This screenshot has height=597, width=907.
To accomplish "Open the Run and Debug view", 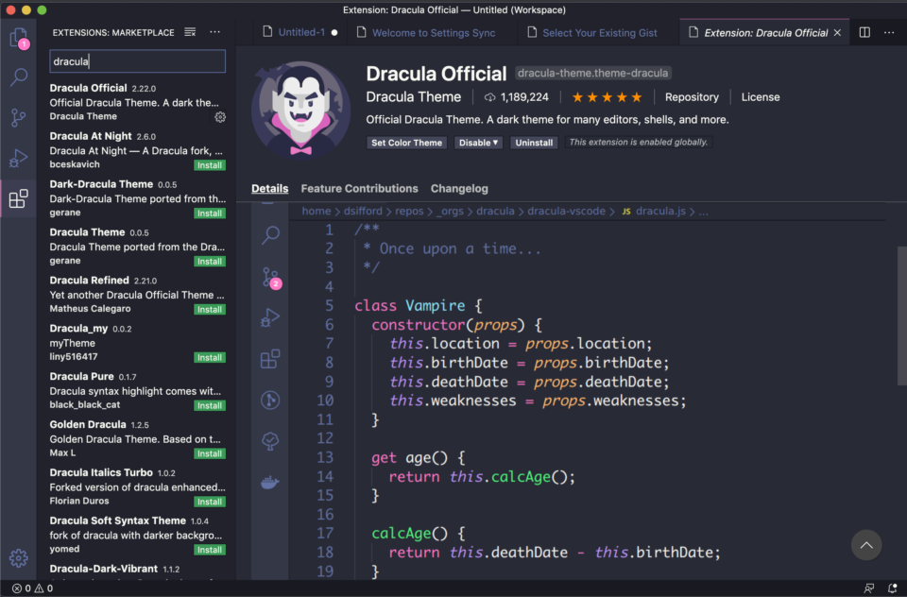I will (x=20, y=157).
